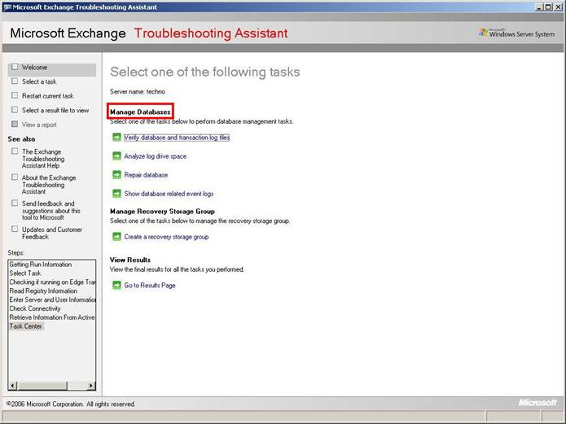Screen dimensions: 566x424
Task: Open View a report in the sidebar
Action: click(39, 125)
